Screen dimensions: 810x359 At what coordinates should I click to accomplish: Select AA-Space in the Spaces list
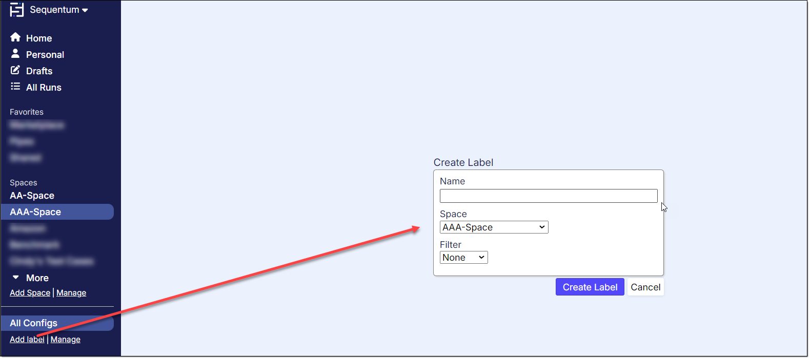pos(32,196)
